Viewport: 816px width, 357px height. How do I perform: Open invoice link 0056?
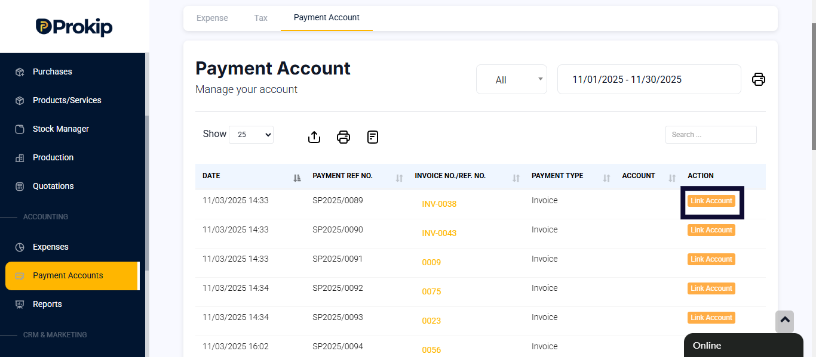tap(431, 350)
